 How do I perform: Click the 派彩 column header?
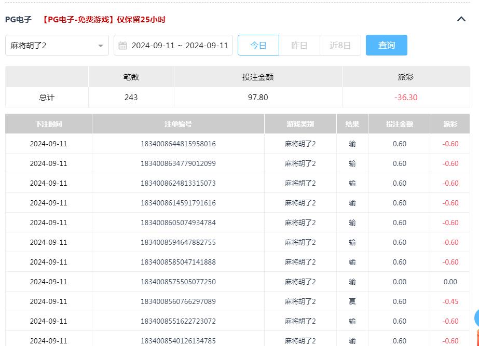(449, 123)
